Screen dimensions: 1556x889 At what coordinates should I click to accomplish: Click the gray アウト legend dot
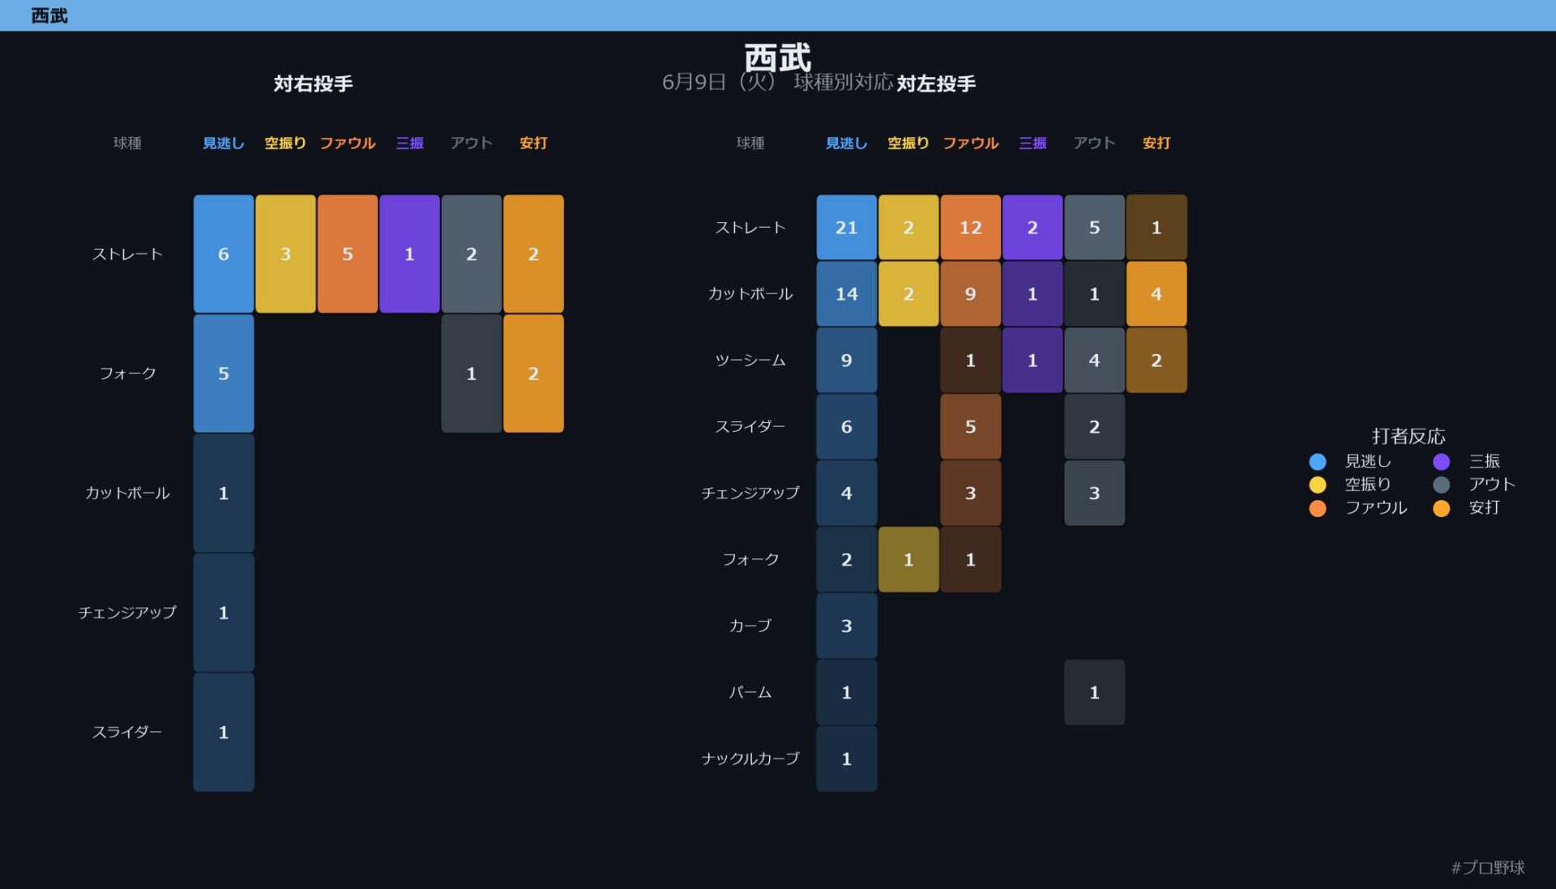pos(1441,485)
